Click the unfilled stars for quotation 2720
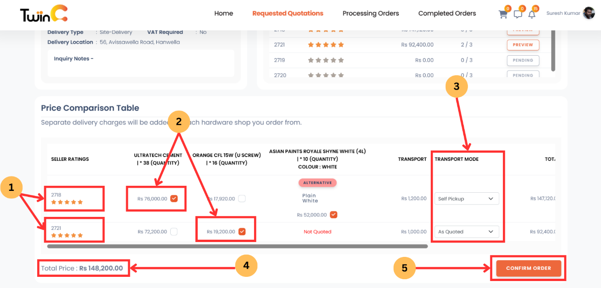Image resolution: width=601 pixels, height=288 pixels. [x=326, y=74]
